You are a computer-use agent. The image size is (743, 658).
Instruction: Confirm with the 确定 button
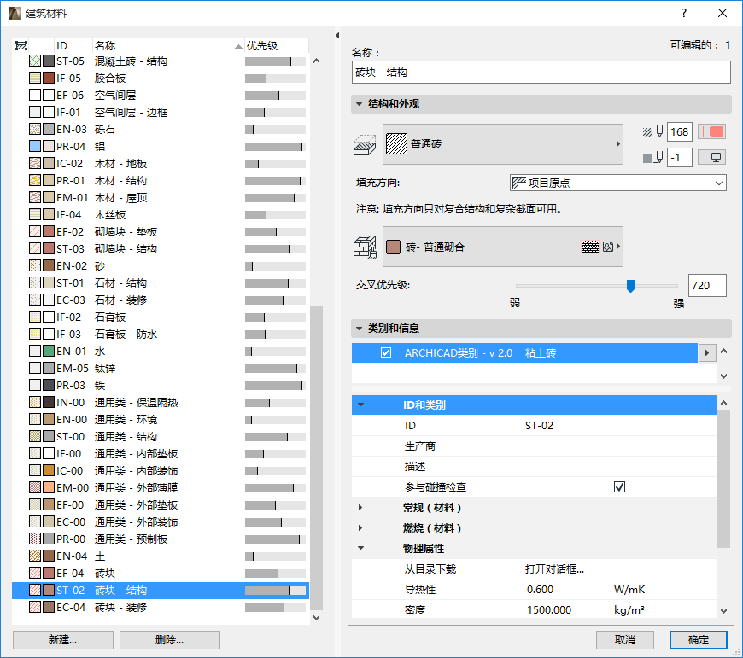699,640
